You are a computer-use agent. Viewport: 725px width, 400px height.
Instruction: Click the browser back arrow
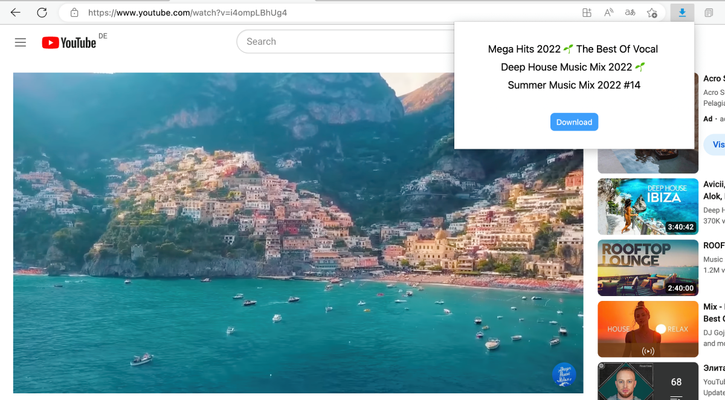coord(14,12)
